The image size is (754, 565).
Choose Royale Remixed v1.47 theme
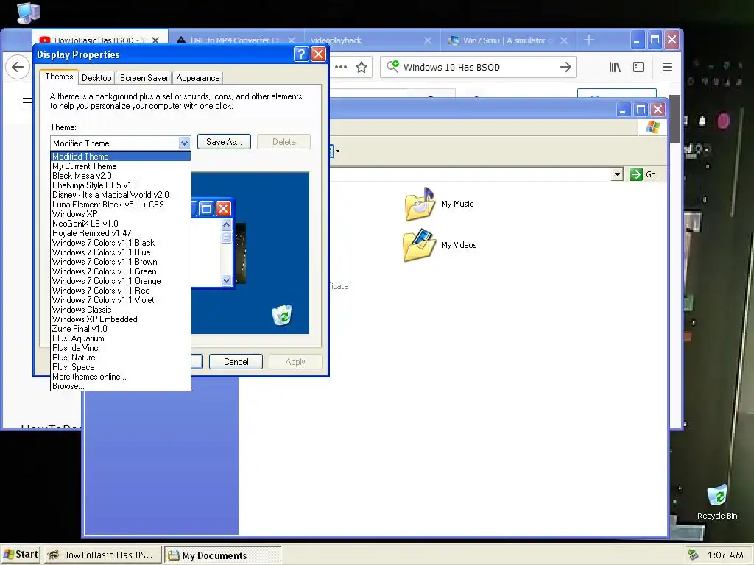tap(121, 233)
